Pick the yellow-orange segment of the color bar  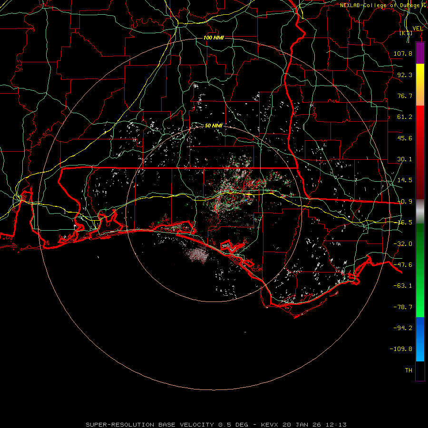pos(420,85)
